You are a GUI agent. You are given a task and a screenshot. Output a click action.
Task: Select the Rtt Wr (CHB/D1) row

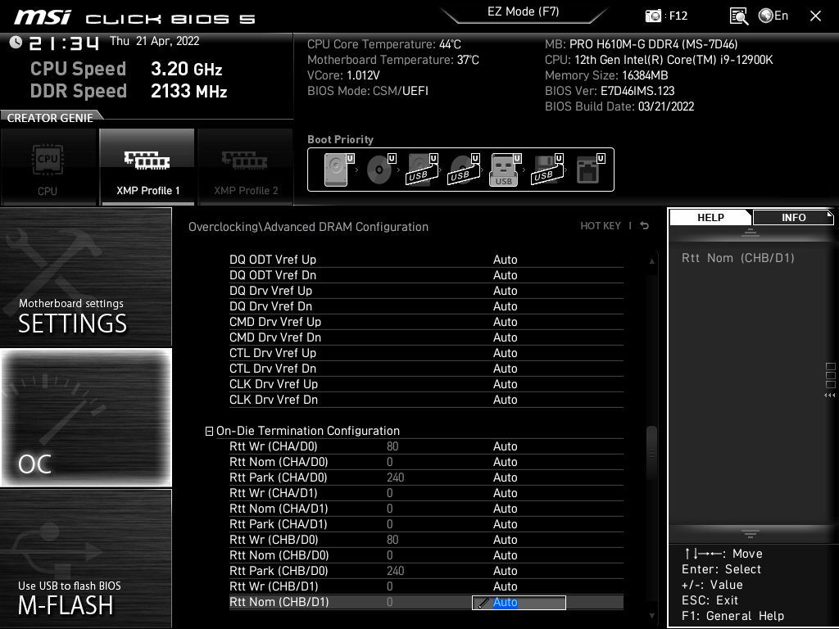(426, 586)
